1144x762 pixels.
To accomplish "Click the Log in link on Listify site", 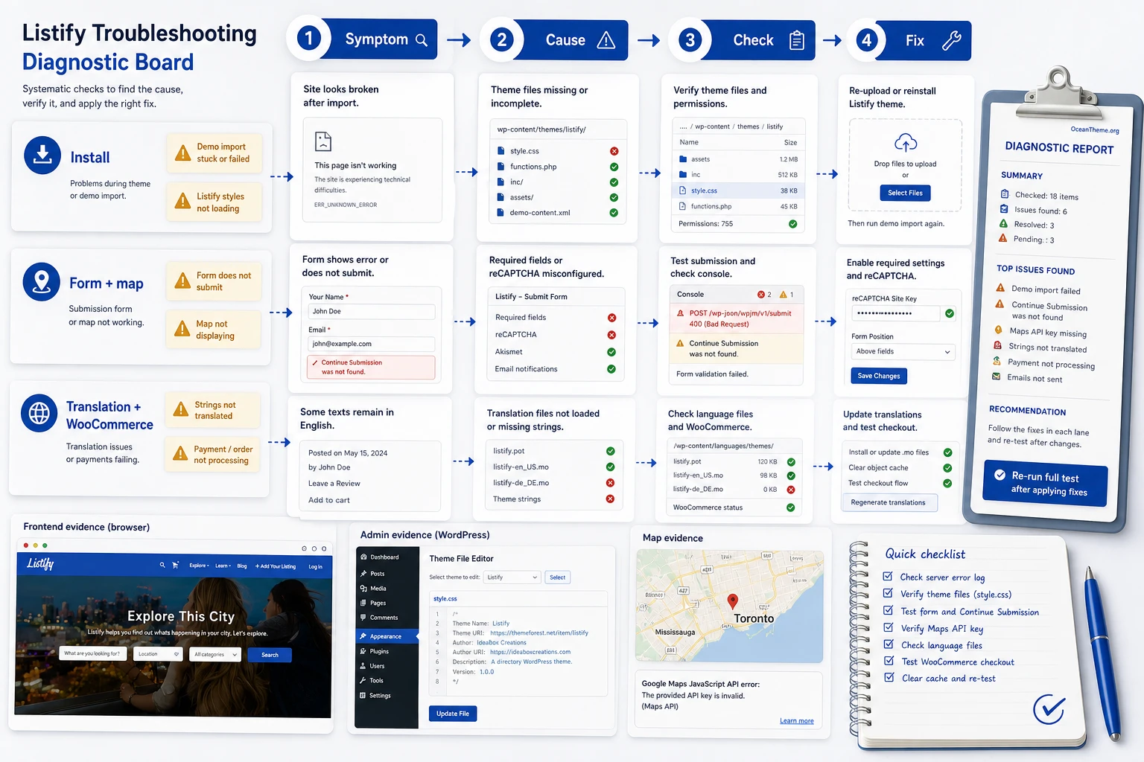I will point(316,566).
